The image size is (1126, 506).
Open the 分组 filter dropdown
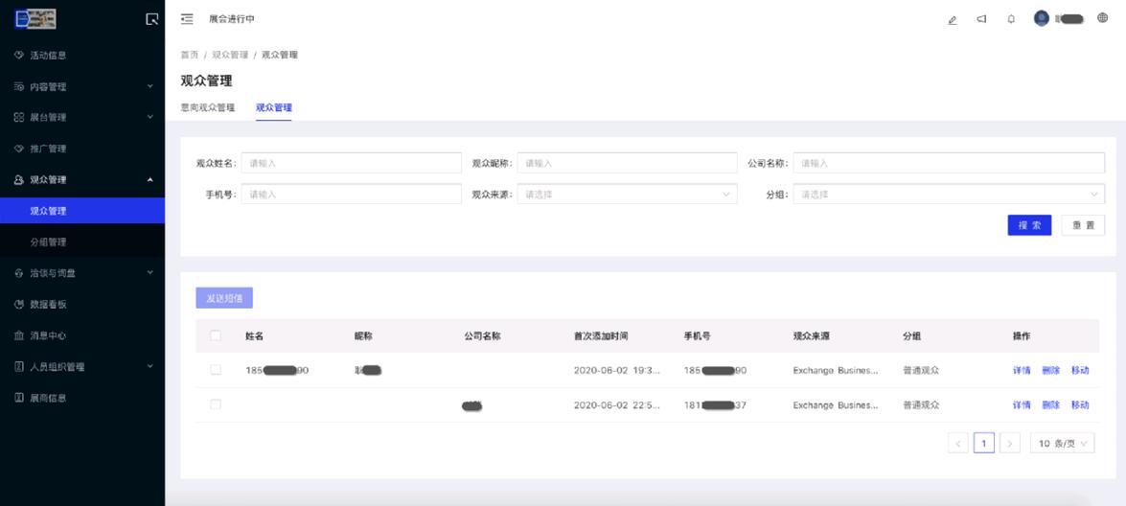(x=949, y=194)
